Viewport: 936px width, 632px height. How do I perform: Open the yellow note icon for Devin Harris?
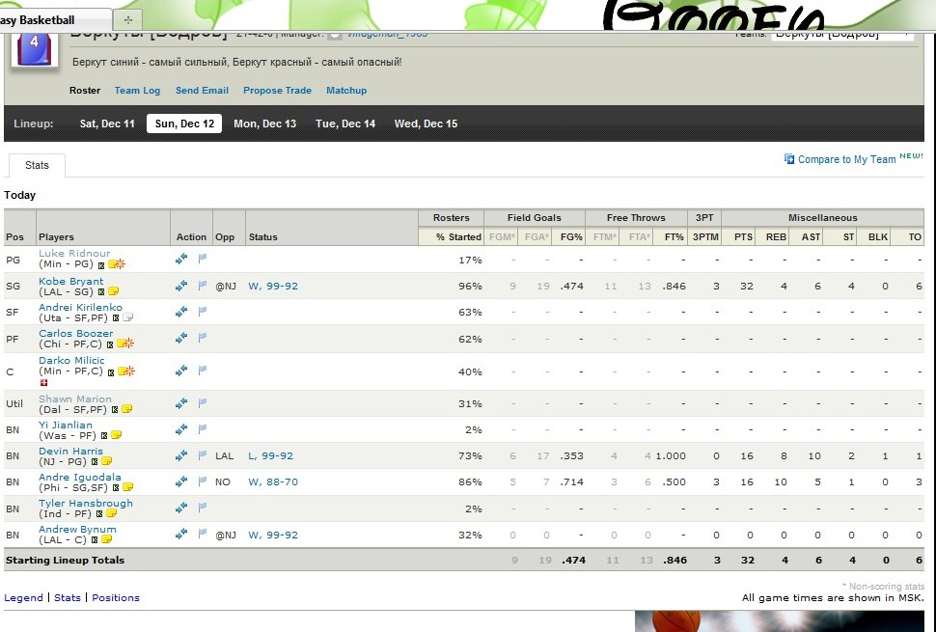click(x=106, y=461)
